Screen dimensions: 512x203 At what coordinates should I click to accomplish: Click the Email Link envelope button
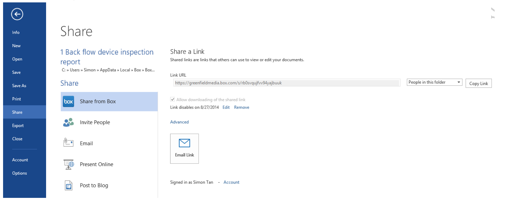point(184,149)
